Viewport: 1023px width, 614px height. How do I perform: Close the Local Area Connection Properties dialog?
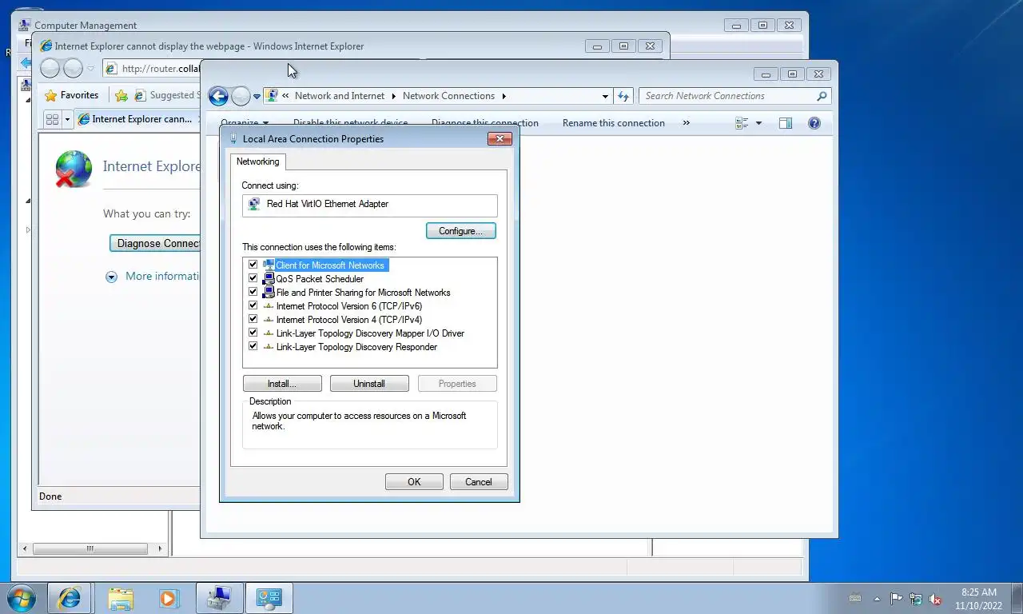pos(500,139)
